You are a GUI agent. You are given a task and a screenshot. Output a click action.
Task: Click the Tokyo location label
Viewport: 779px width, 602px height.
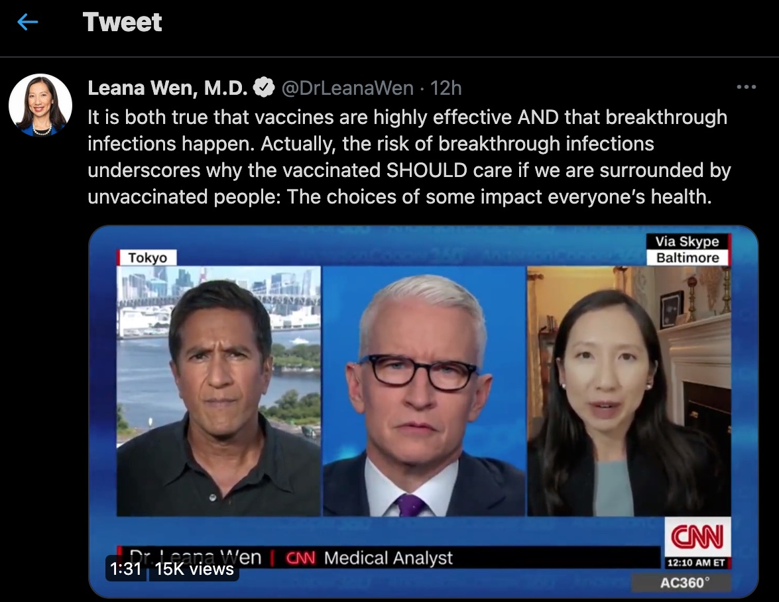point(147,258)
